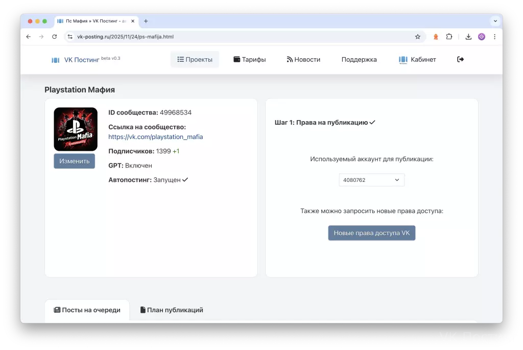Open the Кабинет menu item
This screenshot has width=523, height=350.
pos(417,59)
